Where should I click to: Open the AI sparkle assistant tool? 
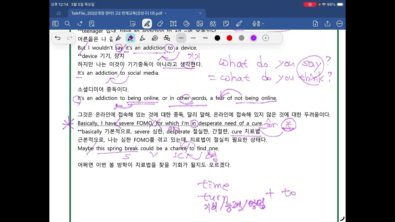tap(80, 24)
